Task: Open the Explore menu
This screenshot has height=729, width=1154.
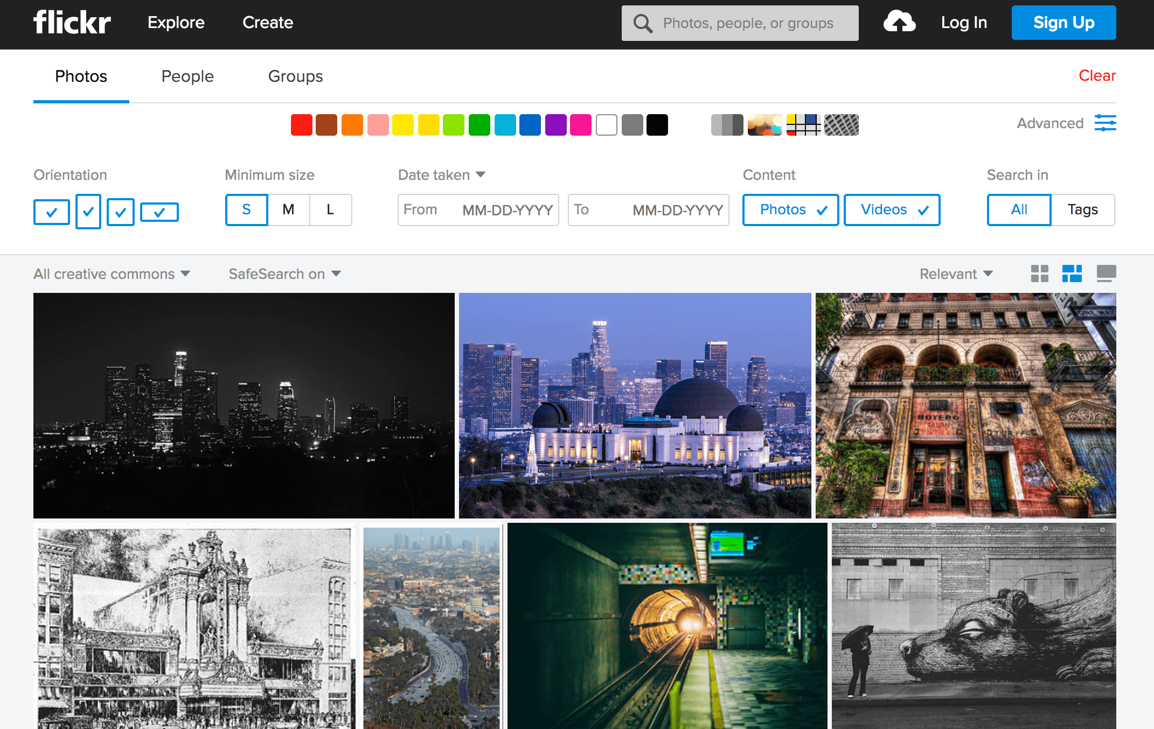Action: [x=176, y=23]
